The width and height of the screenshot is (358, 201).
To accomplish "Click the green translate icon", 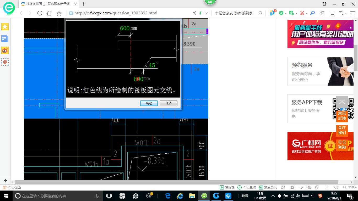I will tap(291, 13).
